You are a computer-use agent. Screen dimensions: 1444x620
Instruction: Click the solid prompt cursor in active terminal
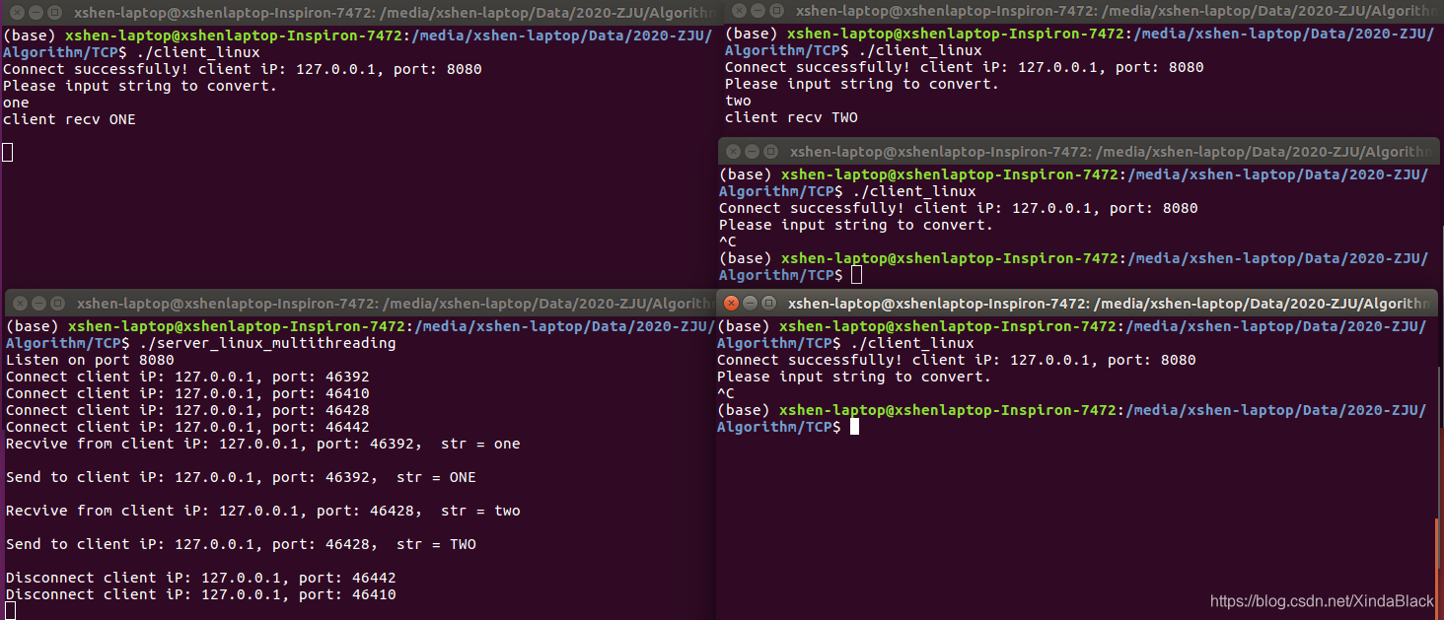[855, 427]
